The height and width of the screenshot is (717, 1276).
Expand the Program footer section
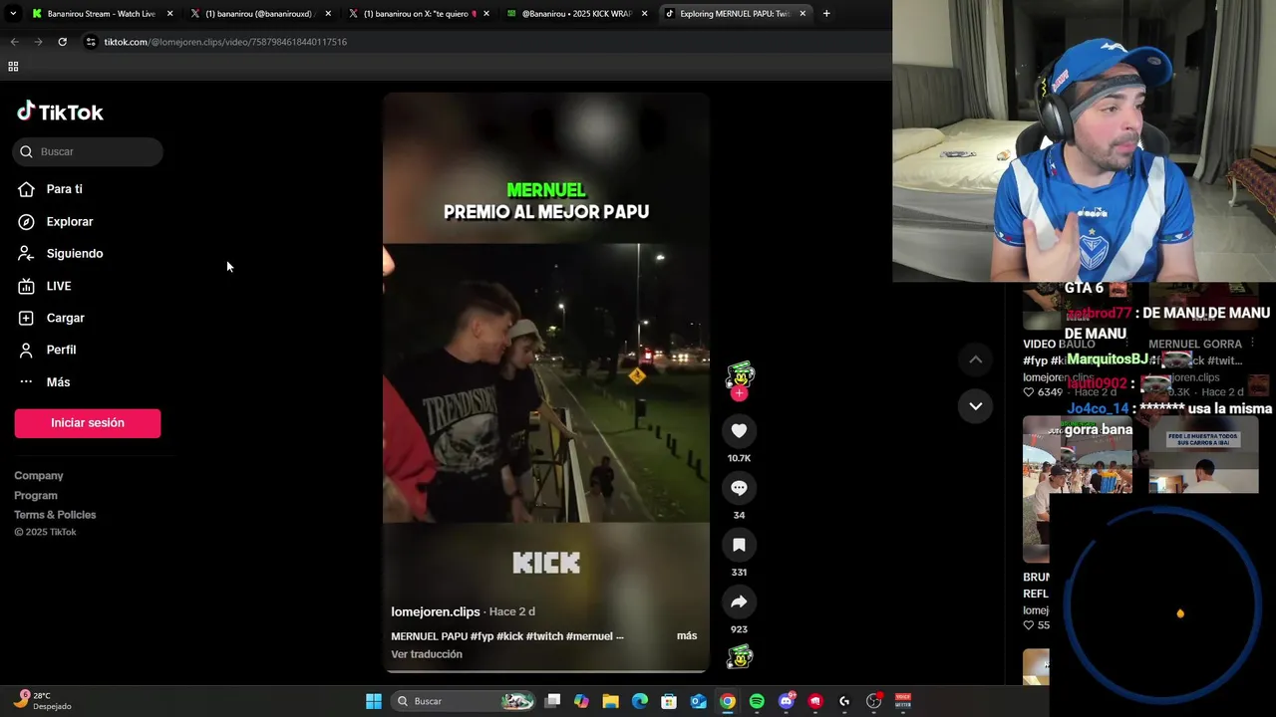(x=36, y=495)
